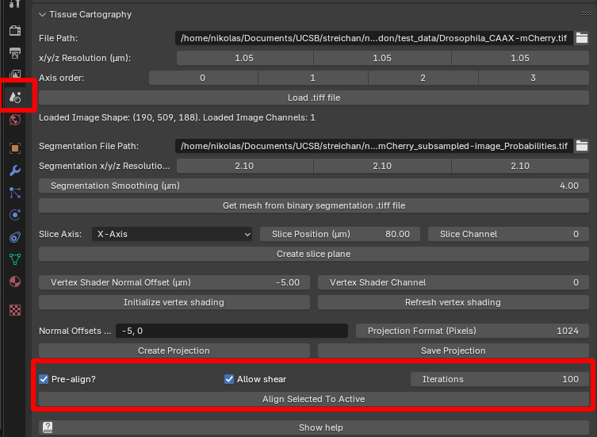Viewport: 597px width, 437px height.
Task: Browse for the File Path folder
Action: [581, 38]
